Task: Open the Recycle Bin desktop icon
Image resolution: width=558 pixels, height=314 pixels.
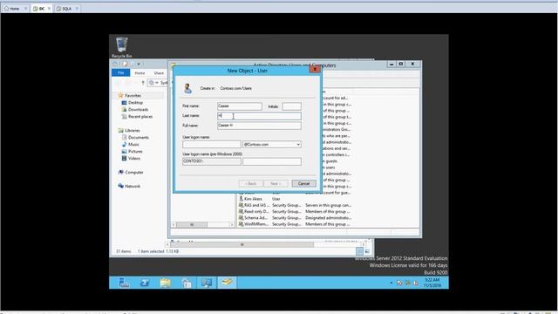Action: 122,47
